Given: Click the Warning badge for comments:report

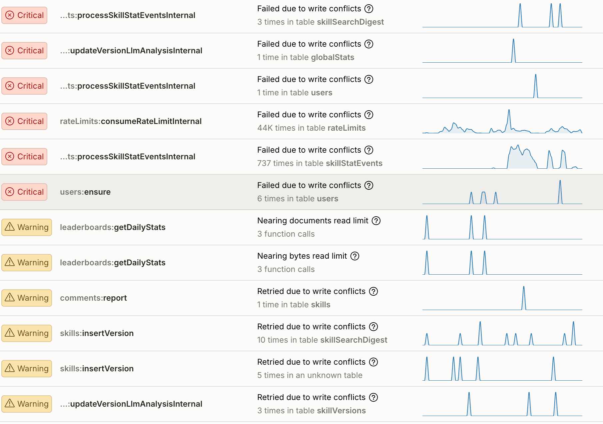Looking at the screenshot, I should pos(27,298).
